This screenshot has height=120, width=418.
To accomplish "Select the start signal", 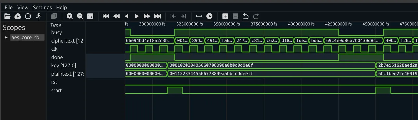I will 57,90.
